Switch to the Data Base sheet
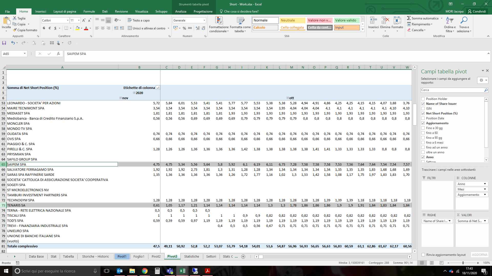Viewport: 492px width, 276px height. point(36,257)
